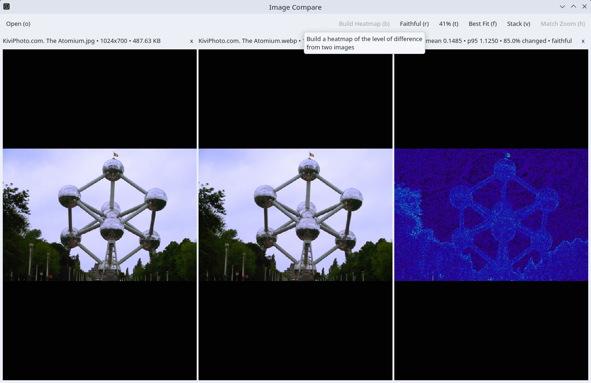Click the Match Zoom (h) button

(562, 24)
